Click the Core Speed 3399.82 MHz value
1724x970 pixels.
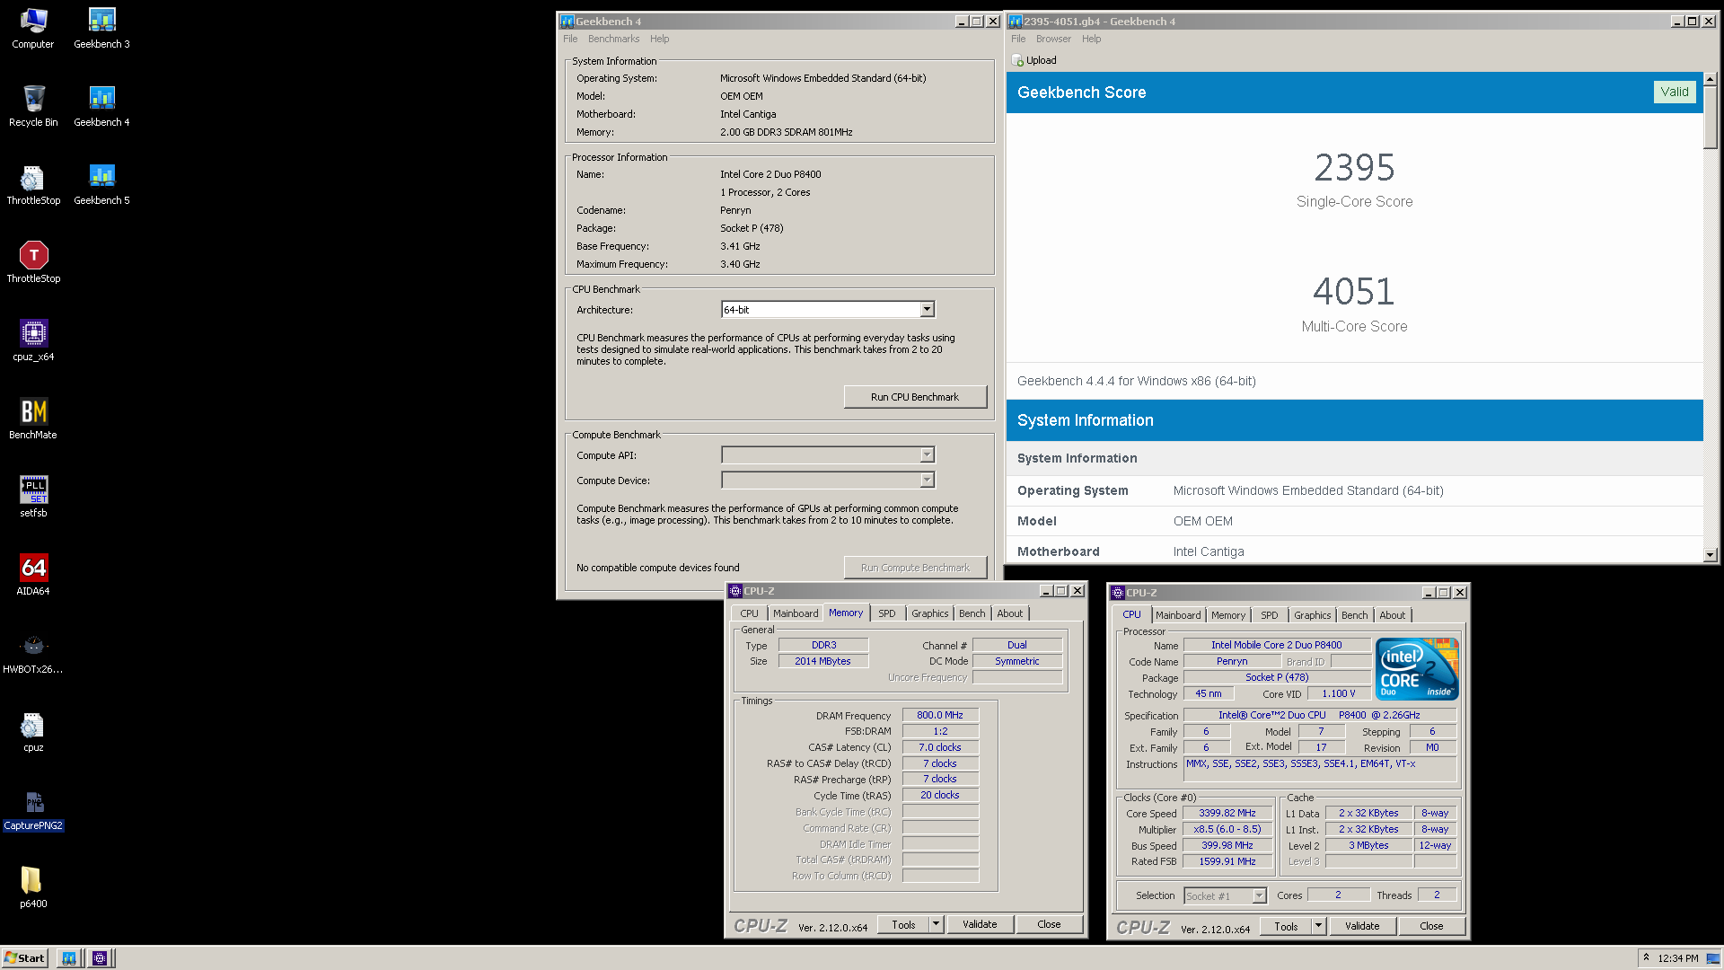click(1227, 813)
